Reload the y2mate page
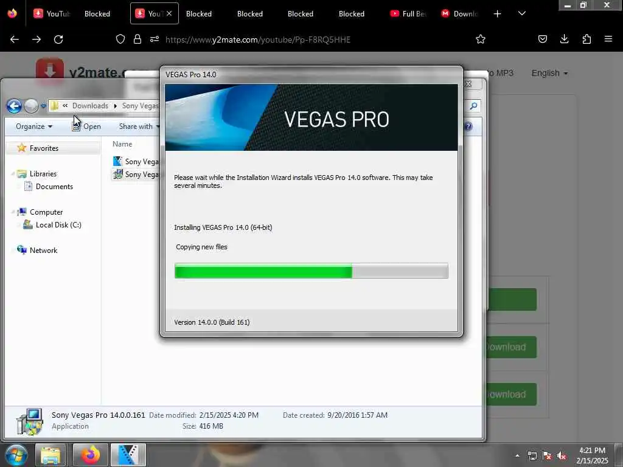 coord(58,40)
